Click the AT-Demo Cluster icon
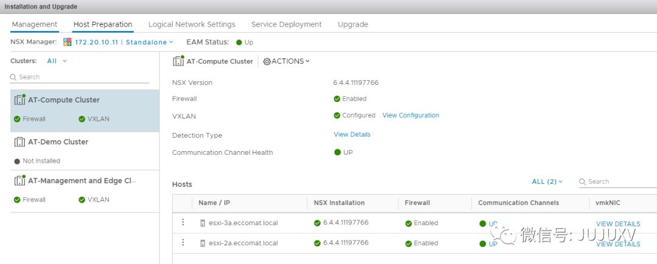The height and width of the screenshot is (264, 657). click(19, 141)
